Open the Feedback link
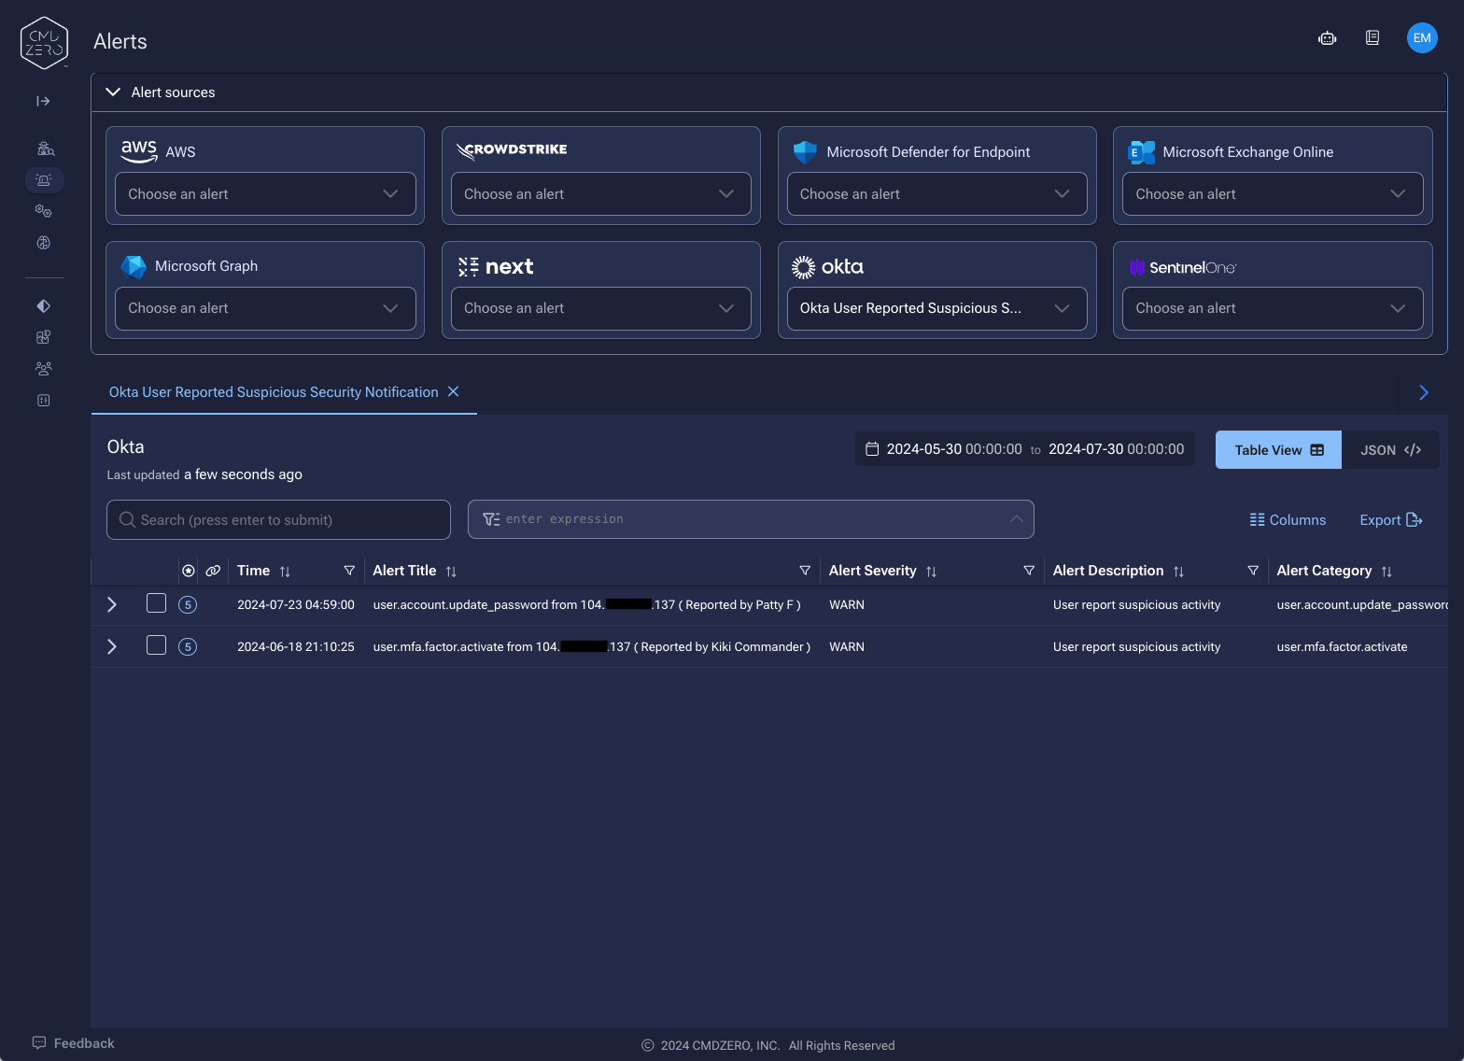Screen dimensions: 1464x1061 tap(73, 1043)
